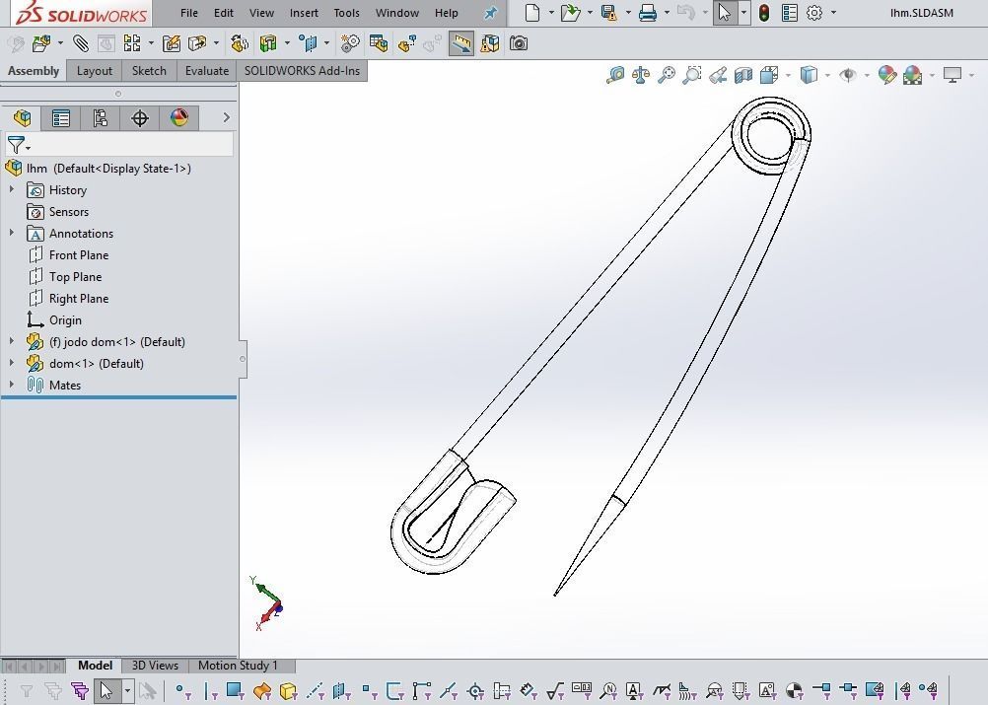Viewport: 988px width, 705px height.
Task: Click the screenshot camera icon
Action: pyautogui.click(x=521, y=43)
